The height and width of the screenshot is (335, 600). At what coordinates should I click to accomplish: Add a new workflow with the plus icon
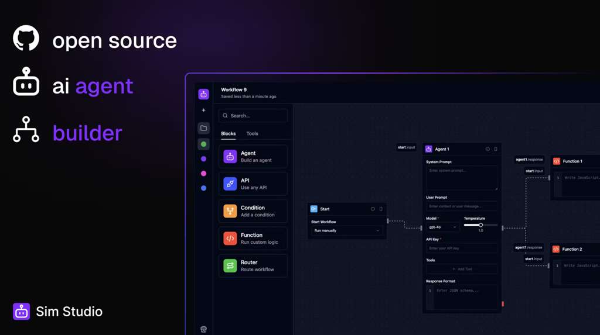[x=203, y=110]
